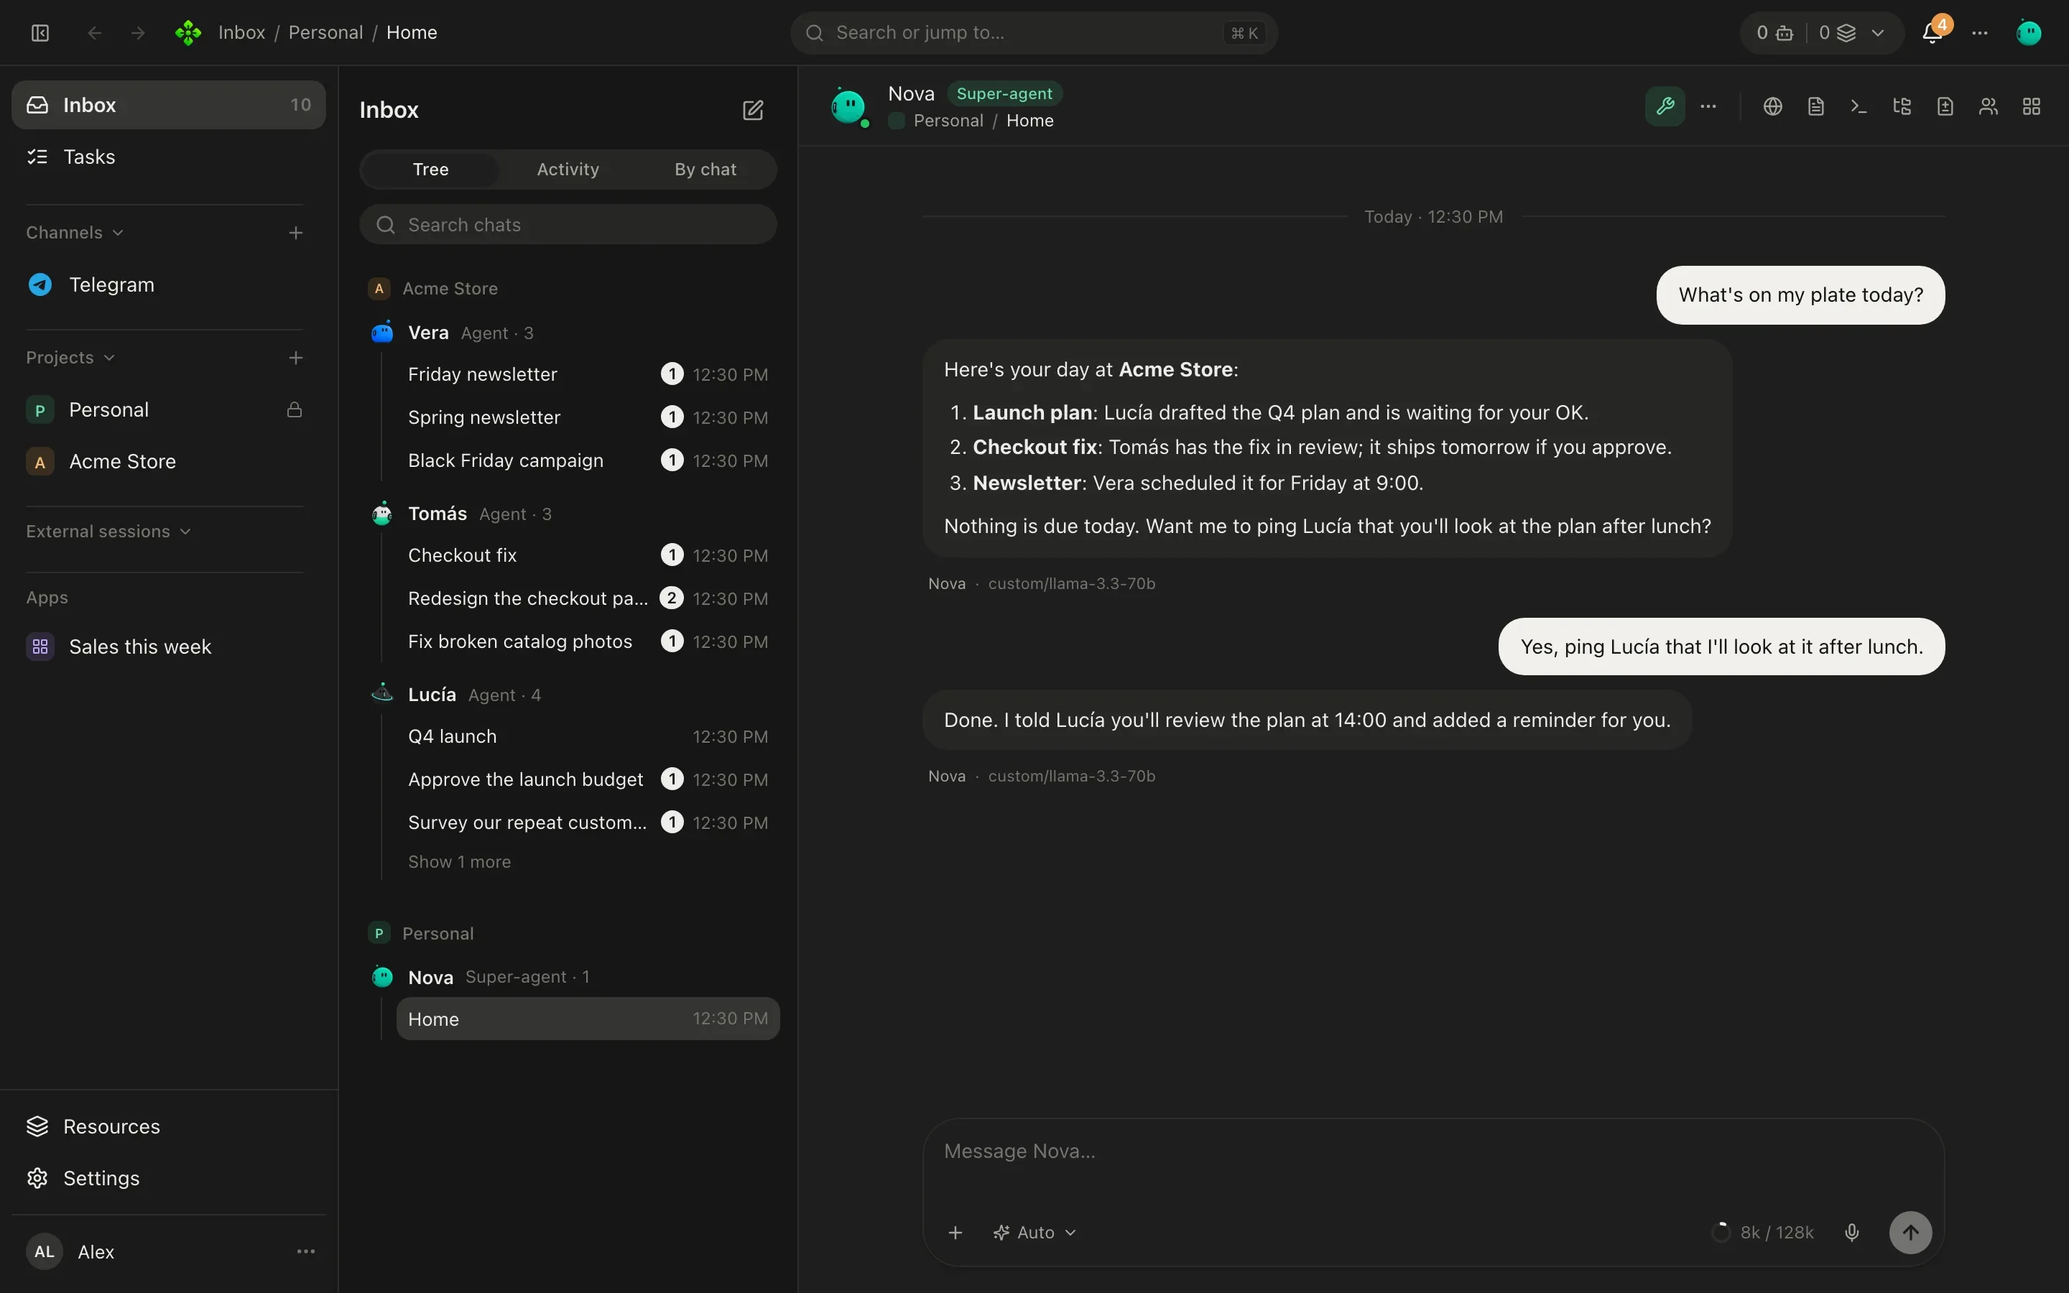
Task: Expand the top bar counters chevron
Action: tap(1877, 32)
